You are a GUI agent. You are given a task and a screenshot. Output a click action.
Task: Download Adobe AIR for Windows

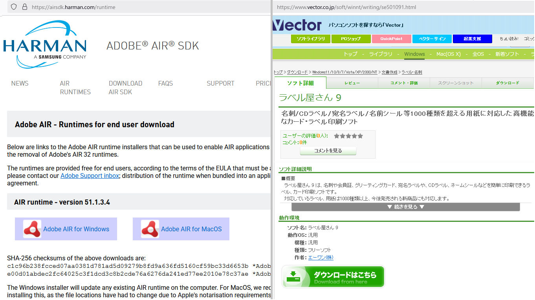tap(66, 229)
